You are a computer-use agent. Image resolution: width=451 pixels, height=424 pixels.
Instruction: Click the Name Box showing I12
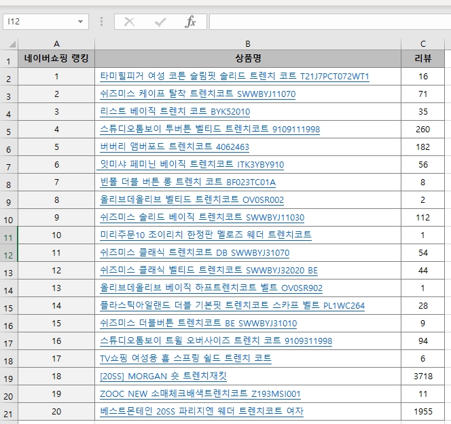coord(46,22)
